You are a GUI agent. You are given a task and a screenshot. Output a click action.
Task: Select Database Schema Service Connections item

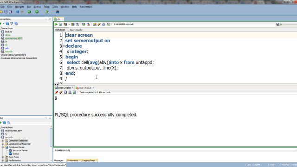click(19, 58)
